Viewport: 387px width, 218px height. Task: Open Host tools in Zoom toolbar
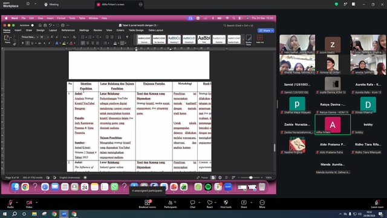226,204
